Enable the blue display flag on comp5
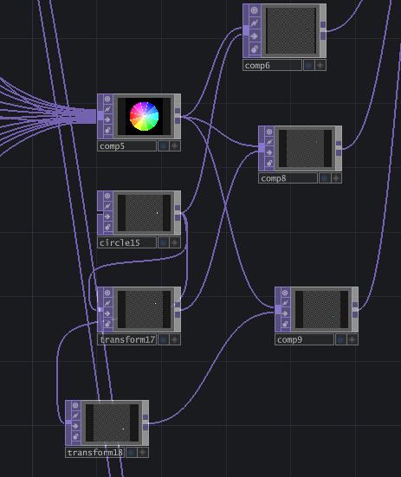The width and height of the screenshot is (401, 477). [163, 146]
